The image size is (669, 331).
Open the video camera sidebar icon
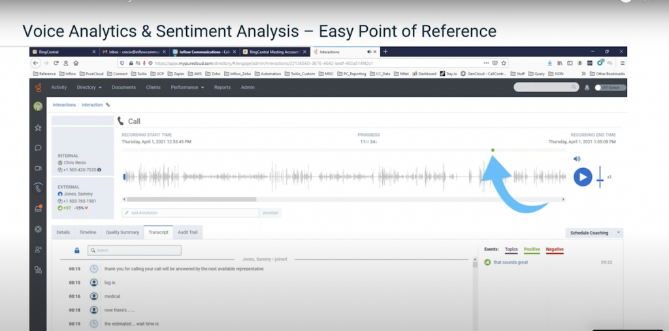click(38, 168)
